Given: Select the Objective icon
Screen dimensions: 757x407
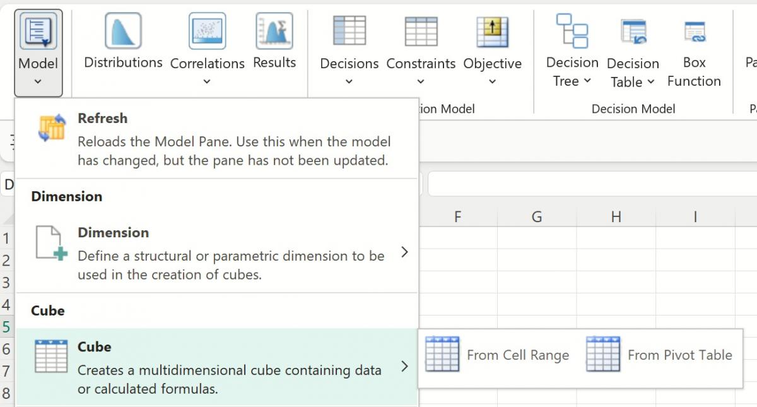Looking at the screenshot, I should (x=492, y=32).
